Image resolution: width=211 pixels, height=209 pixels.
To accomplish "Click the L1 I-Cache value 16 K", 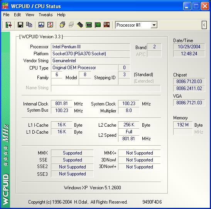I will [x=61, y=125].
